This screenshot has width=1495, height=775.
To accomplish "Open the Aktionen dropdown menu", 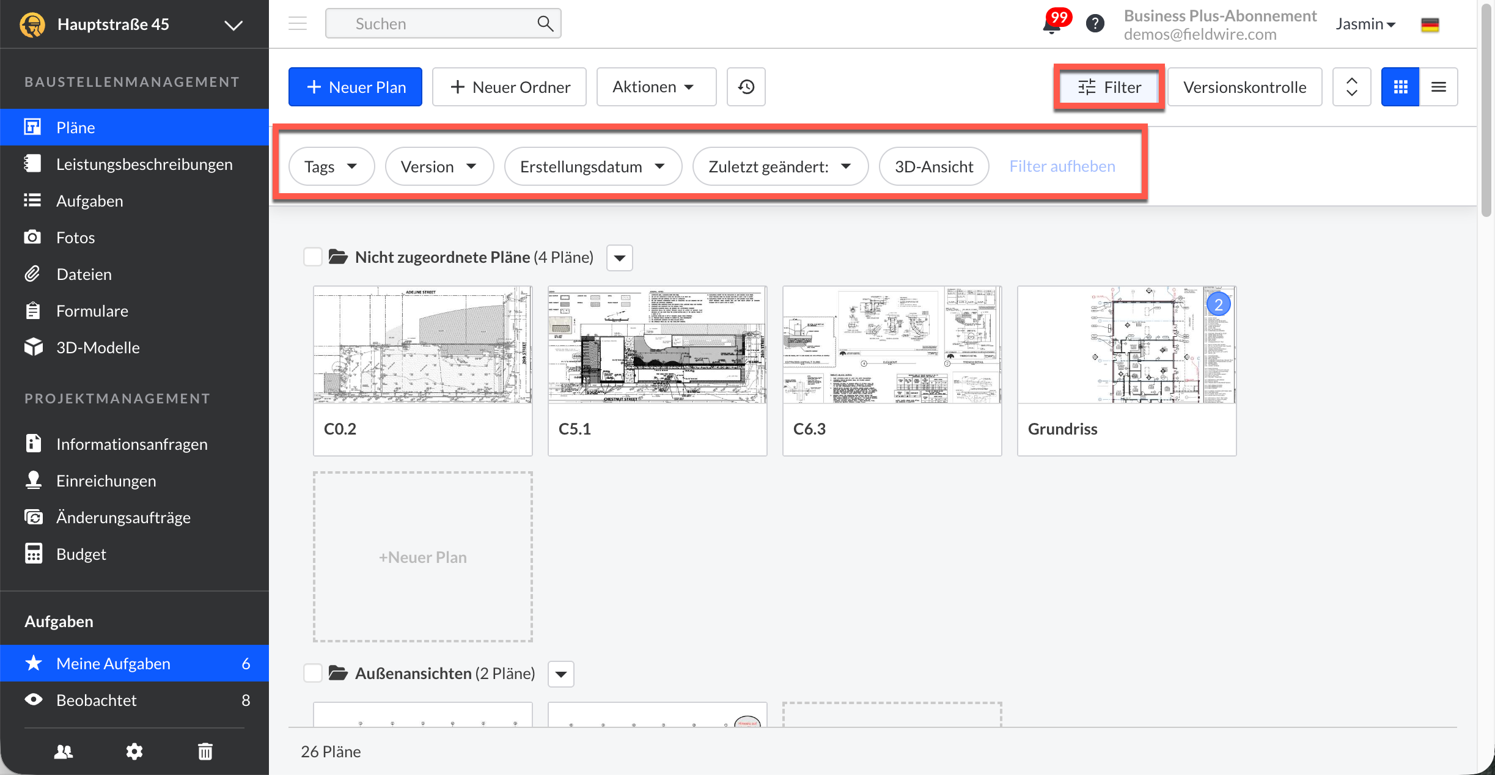I will 655,87.
